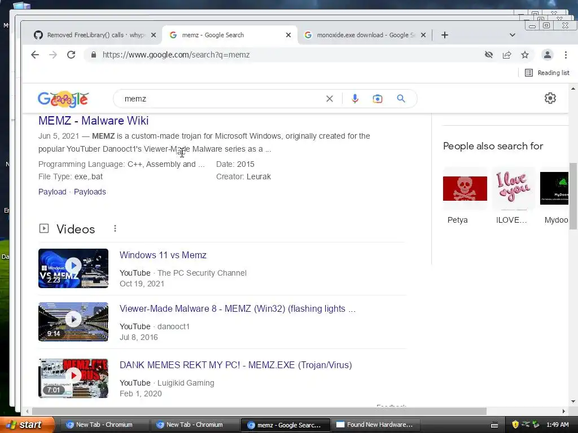Open Google settings gear
578x433 pixels.
[x=550, y=98]
